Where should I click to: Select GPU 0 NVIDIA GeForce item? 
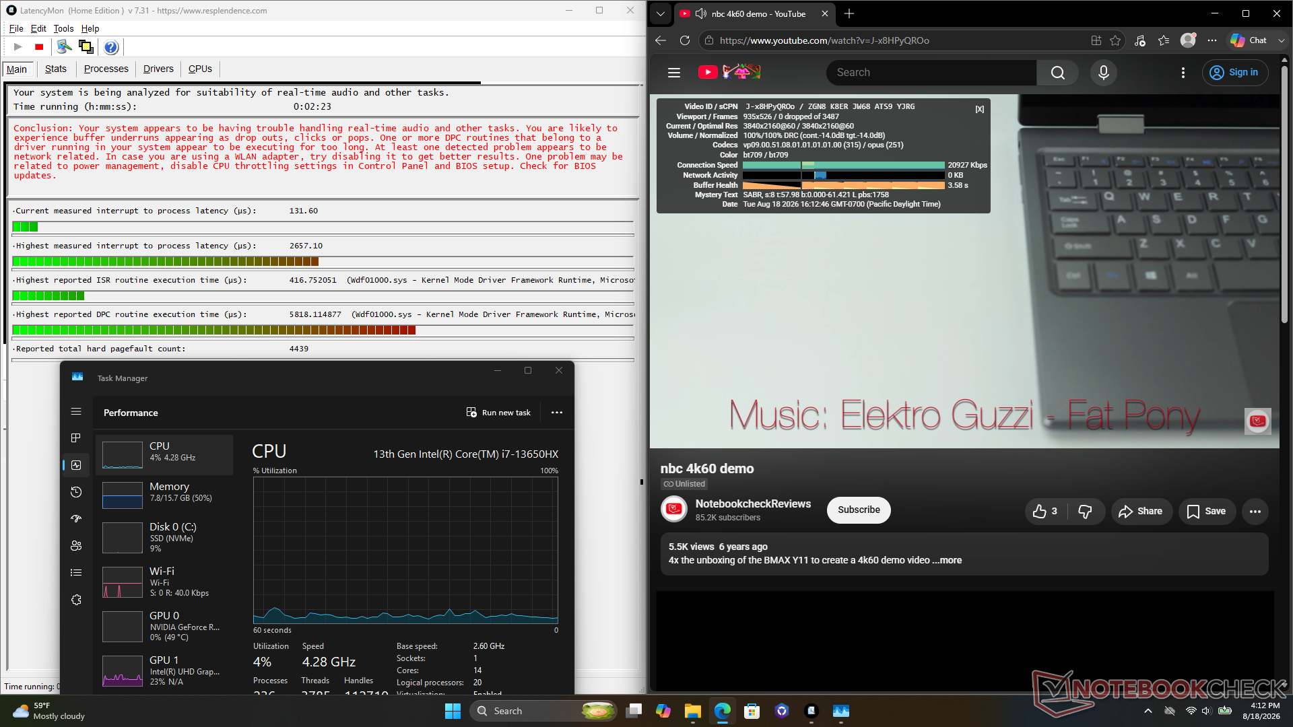tap(165, 626)
